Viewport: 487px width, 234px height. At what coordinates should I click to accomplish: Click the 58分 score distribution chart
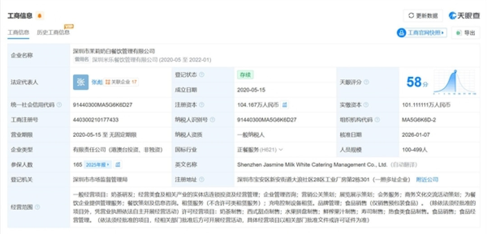tap(455, 82)
